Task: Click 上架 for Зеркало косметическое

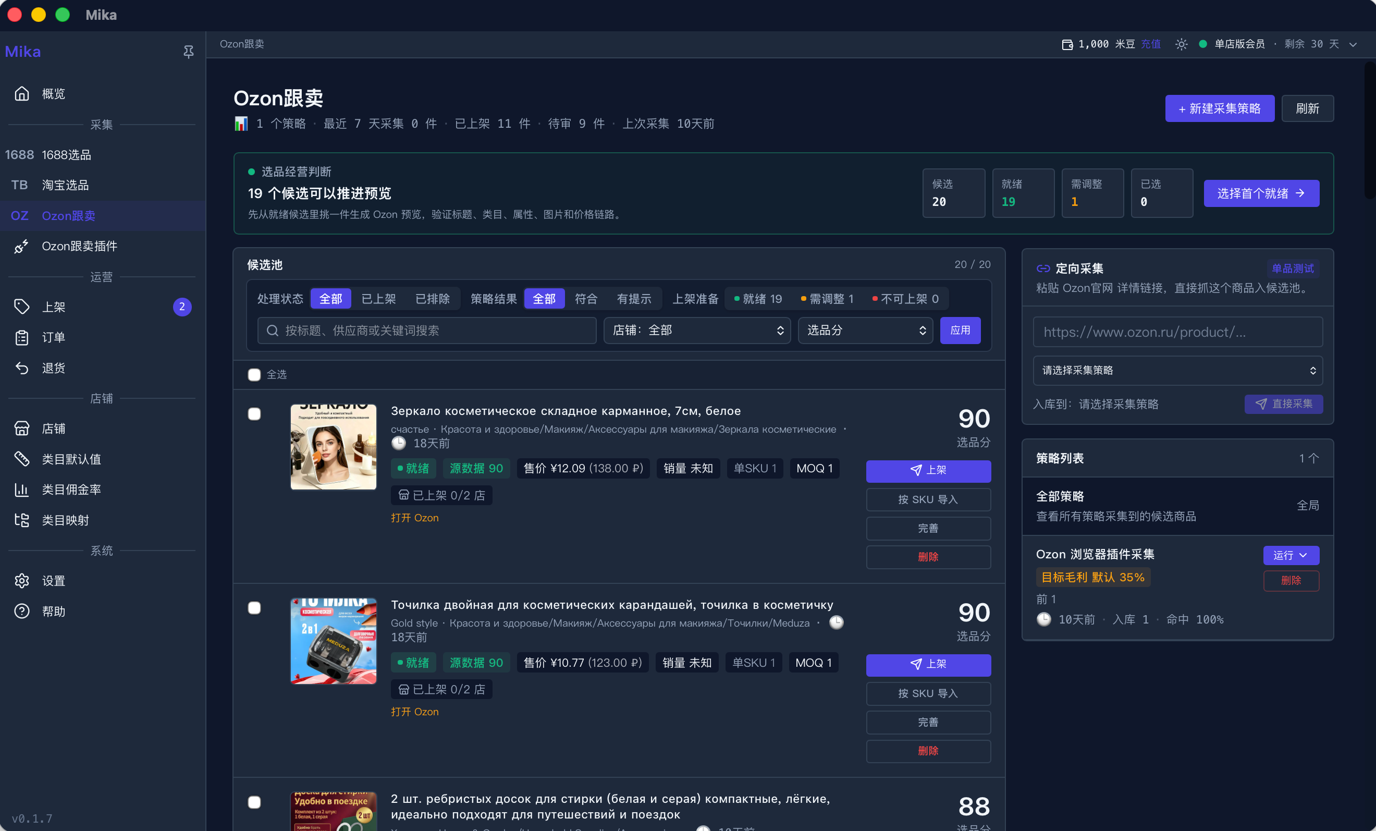Action: 928,470
